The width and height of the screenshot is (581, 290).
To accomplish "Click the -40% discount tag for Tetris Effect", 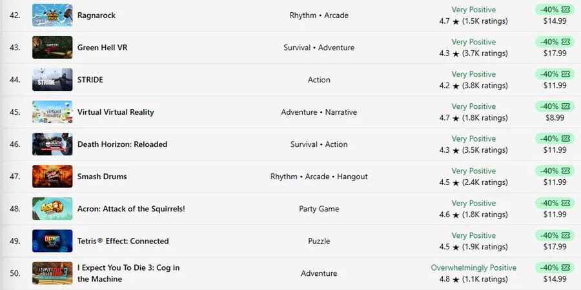I will tap(555, 235).
